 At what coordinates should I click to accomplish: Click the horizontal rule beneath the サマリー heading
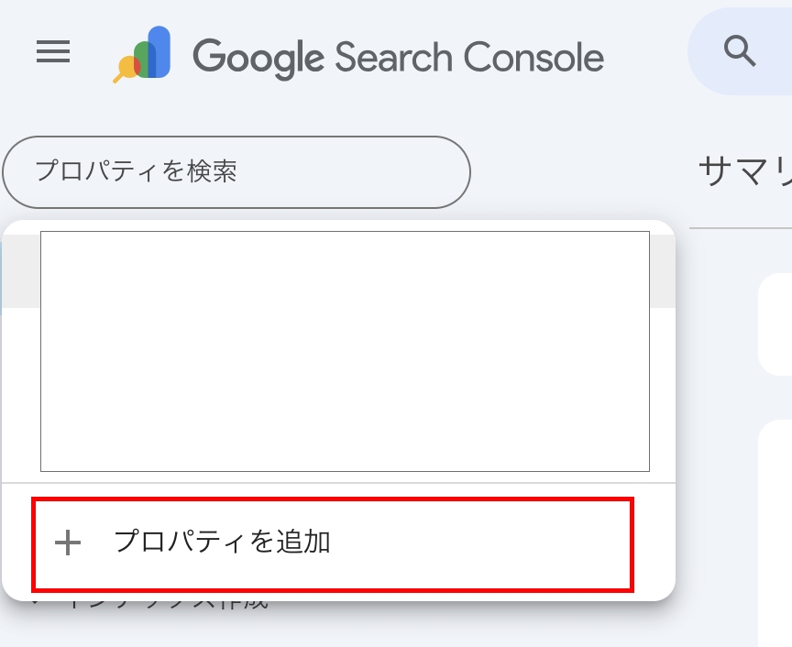[x=740, y=227]
